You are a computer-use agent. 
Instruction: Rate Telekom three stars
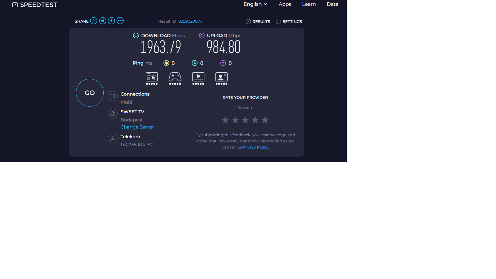click(245, 120)
